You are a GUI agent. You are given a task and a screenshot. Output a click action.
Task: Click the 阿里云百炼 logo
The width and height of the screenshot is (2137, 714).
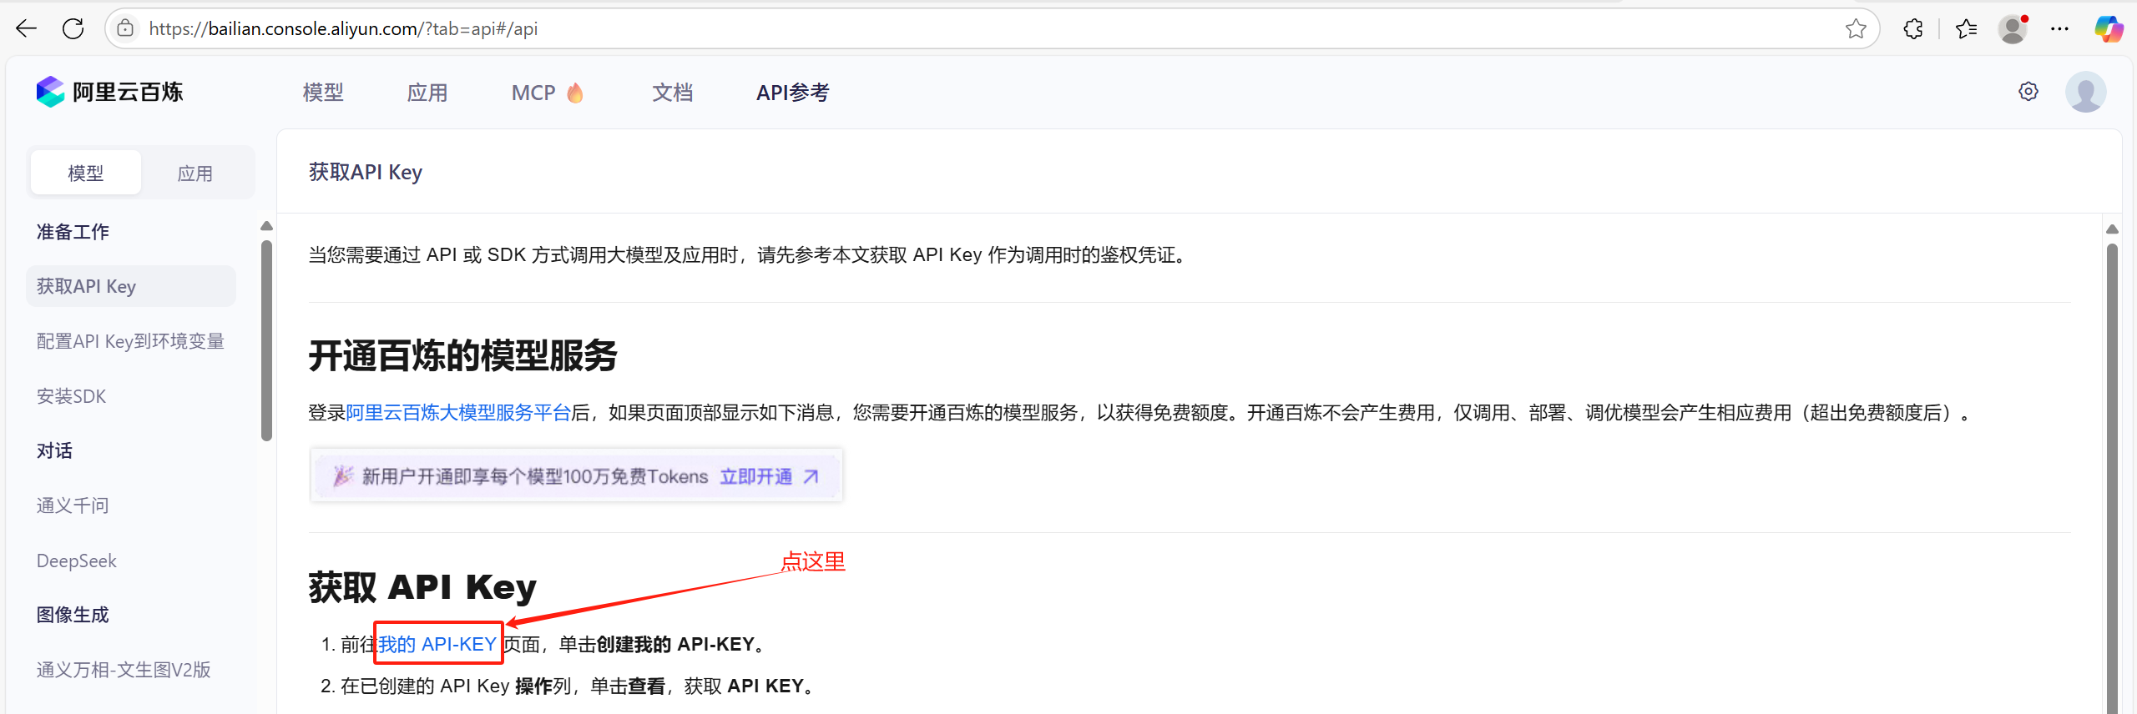click(109, 92)
